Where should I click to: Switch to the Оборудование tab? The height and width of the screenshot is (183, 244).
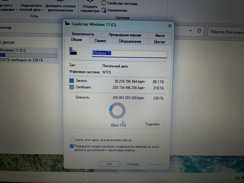click(130, 41)
